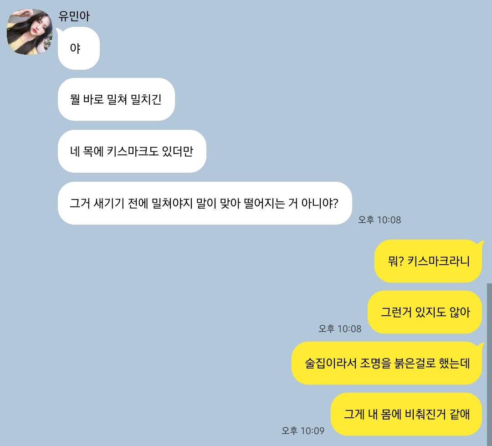Click the chat scrollbar thumb on the right edge
This screenshot has width=492, height=446.
(x=489, y=364)
